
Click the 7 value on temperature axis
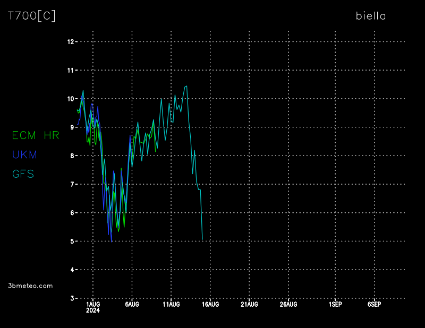coord(71,184)
